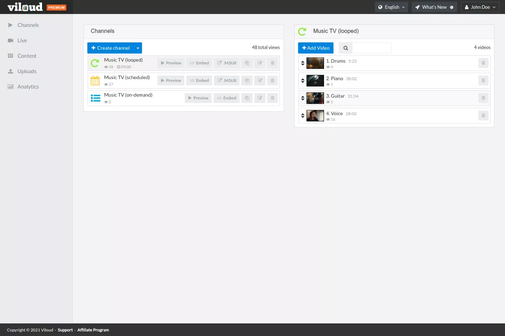The width and height of the screenshot is (505, 336).
Task: Click the search magnifier icon
Action: [x=346, y=48]
